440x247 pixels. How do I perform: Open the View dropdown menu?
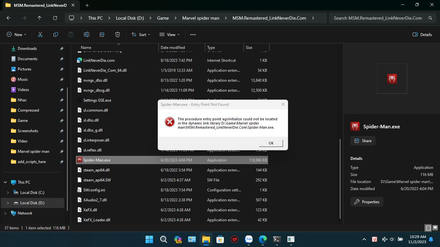(169, 34)
